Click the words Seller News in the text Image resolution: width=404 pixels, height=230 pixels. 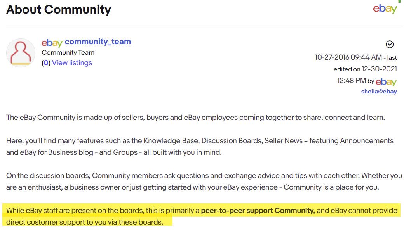coord(284,141)
